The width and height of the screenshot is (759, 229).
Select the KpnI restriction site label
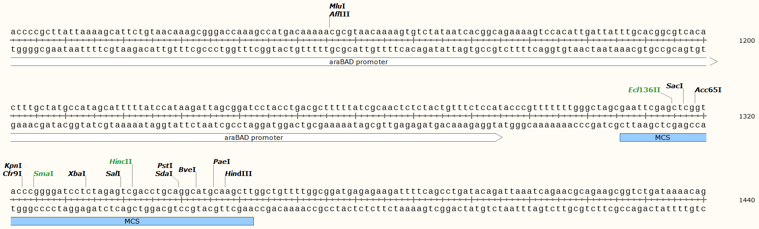point(13,166)
